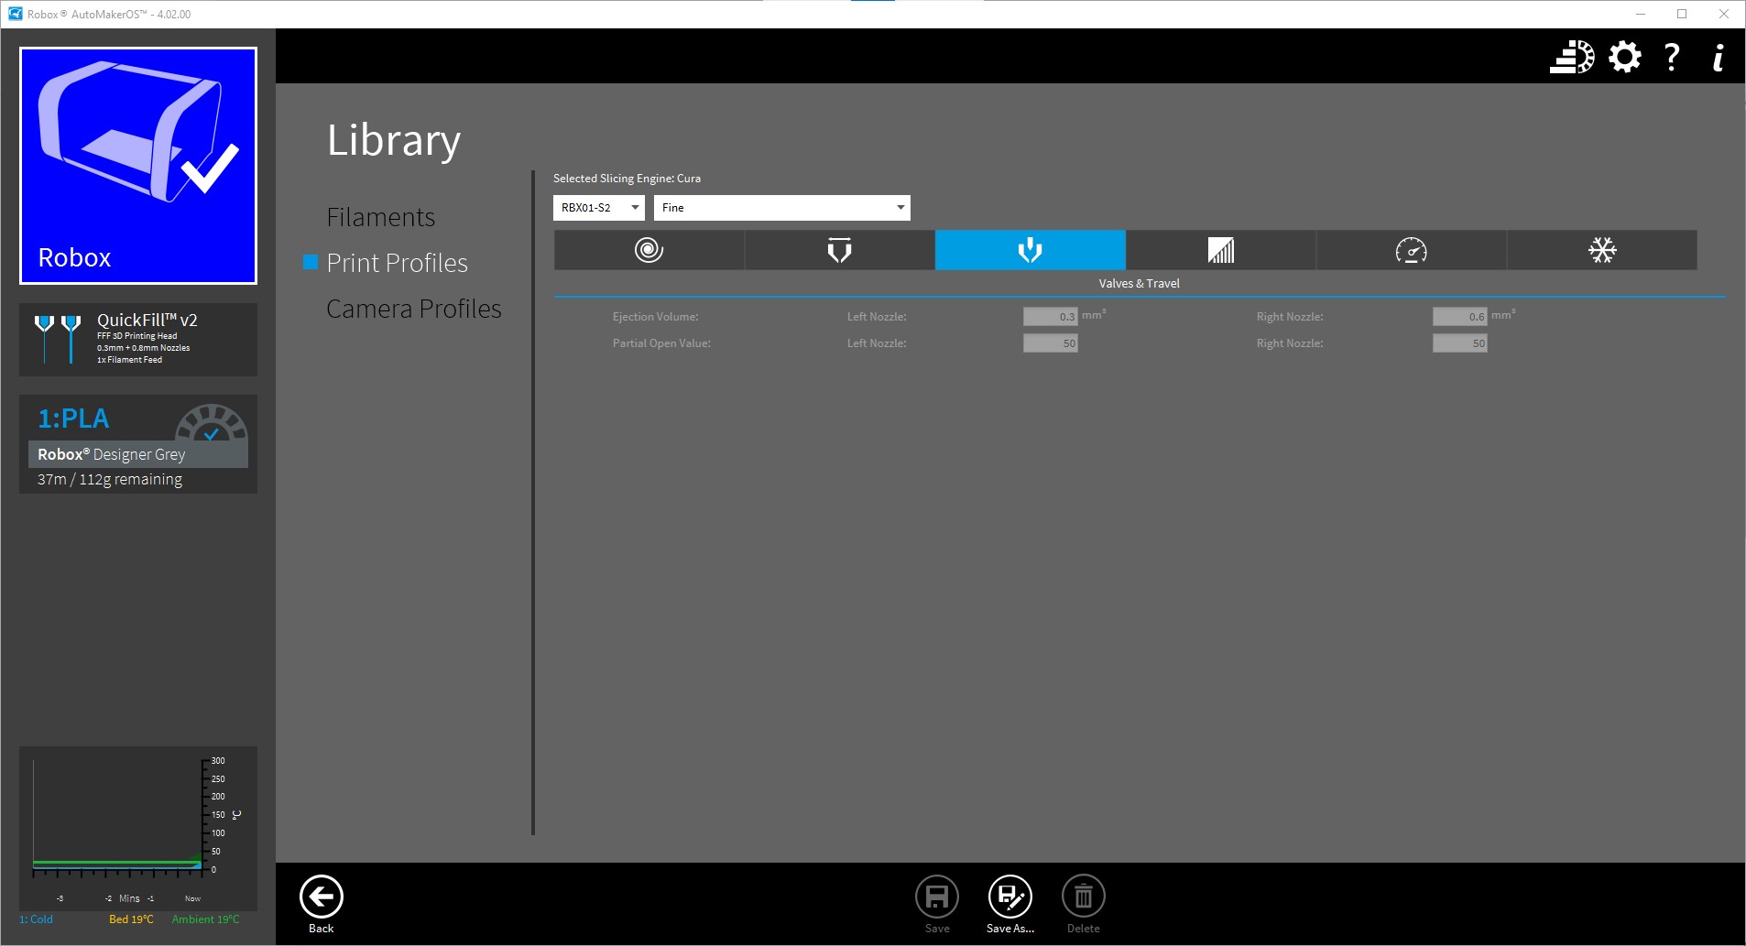Show the About information icon

1719,57
